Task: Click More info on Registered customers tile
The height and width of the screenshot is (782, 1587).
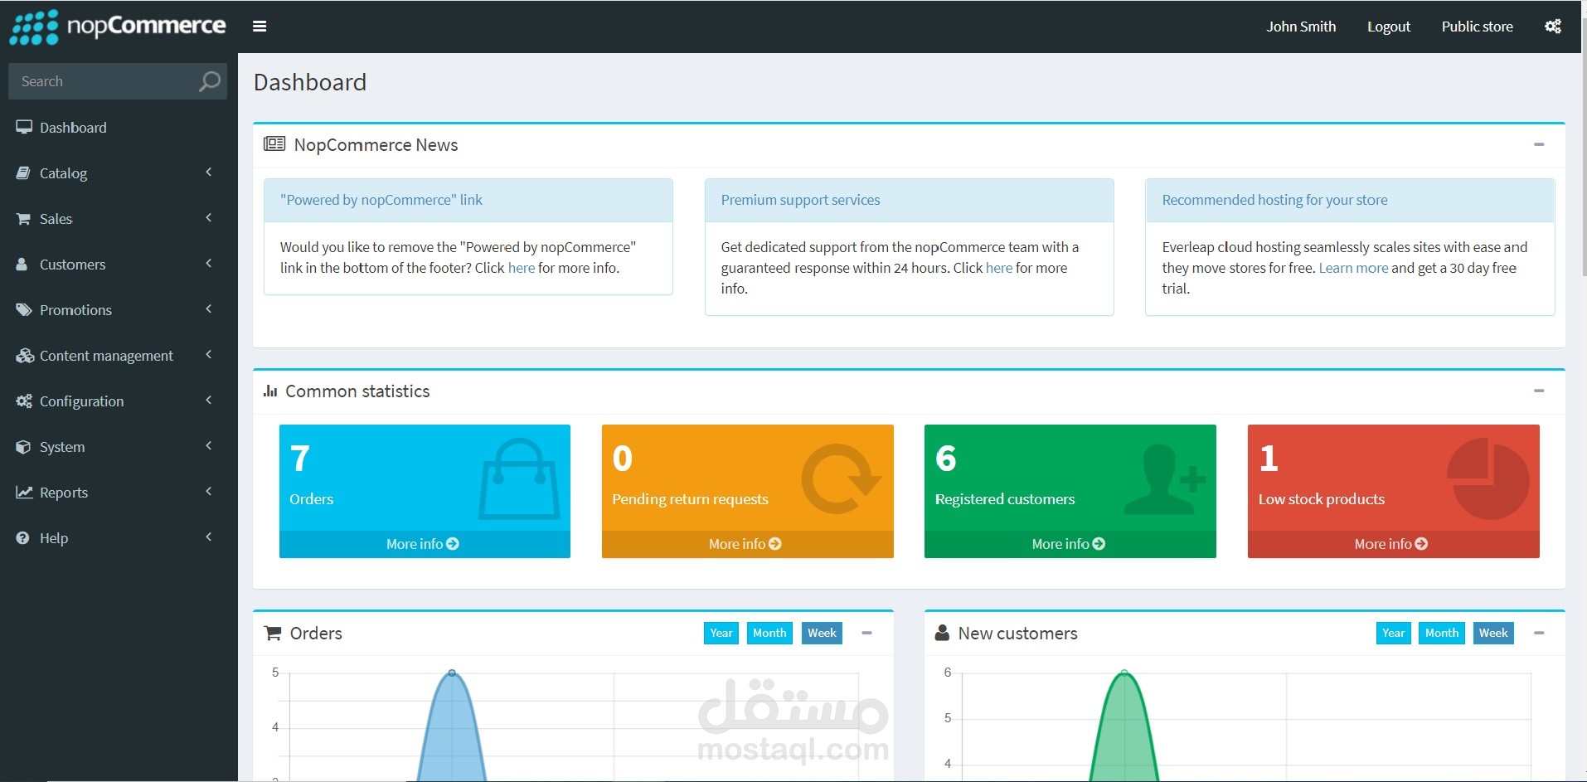Action: [1069, 544]
